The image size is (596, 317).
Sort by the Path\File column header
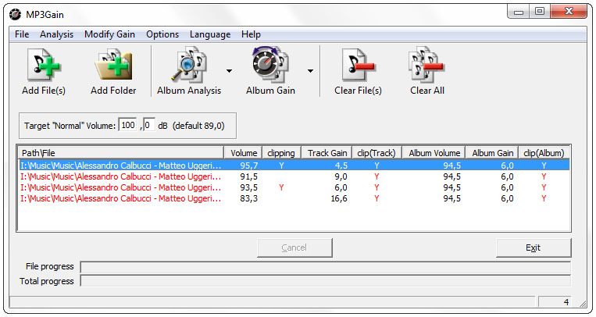click(121, 153)
